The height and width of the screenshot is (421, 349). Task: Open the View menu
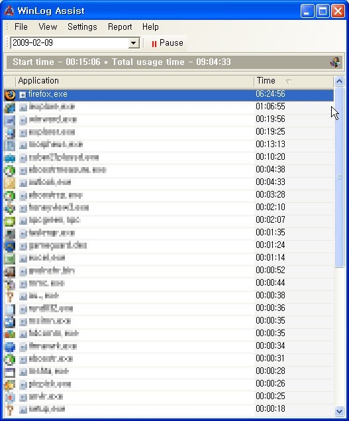click(48, 27)
